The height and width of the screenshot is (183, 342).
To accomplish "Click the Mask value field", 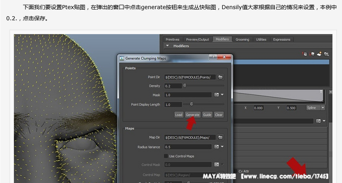I will click(188, 95).
